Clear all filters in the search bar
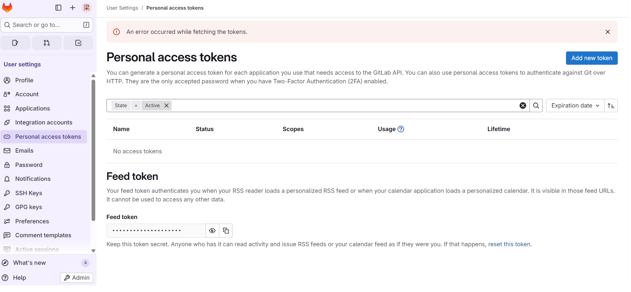This screenshot has height=292, width=631. pyautogui.click(x=523, y=106)
